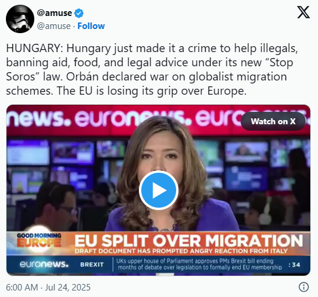Click the BREXIT ticker label
Screen dimensions: 318x297
coord(92,264)
